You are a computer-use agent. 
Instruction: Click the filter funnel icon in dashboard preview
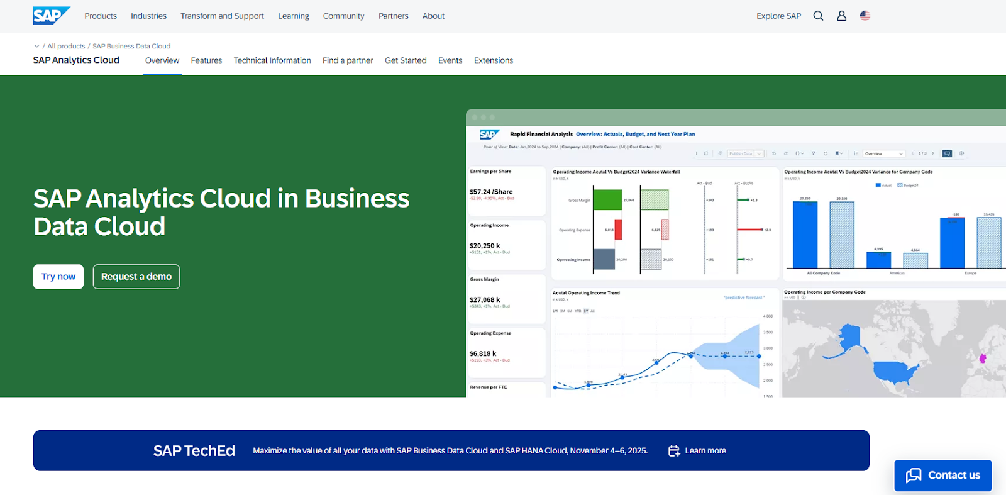coord(813,153)
